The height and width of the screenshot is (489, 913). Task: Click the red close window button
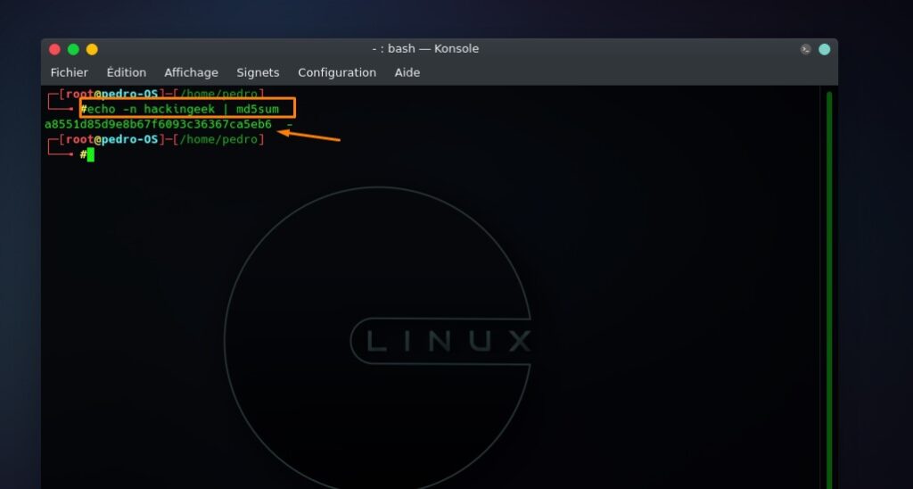click(x=54, y=50)
